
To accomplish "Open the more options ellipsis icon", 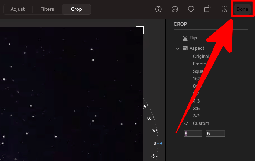I will 175,9.
